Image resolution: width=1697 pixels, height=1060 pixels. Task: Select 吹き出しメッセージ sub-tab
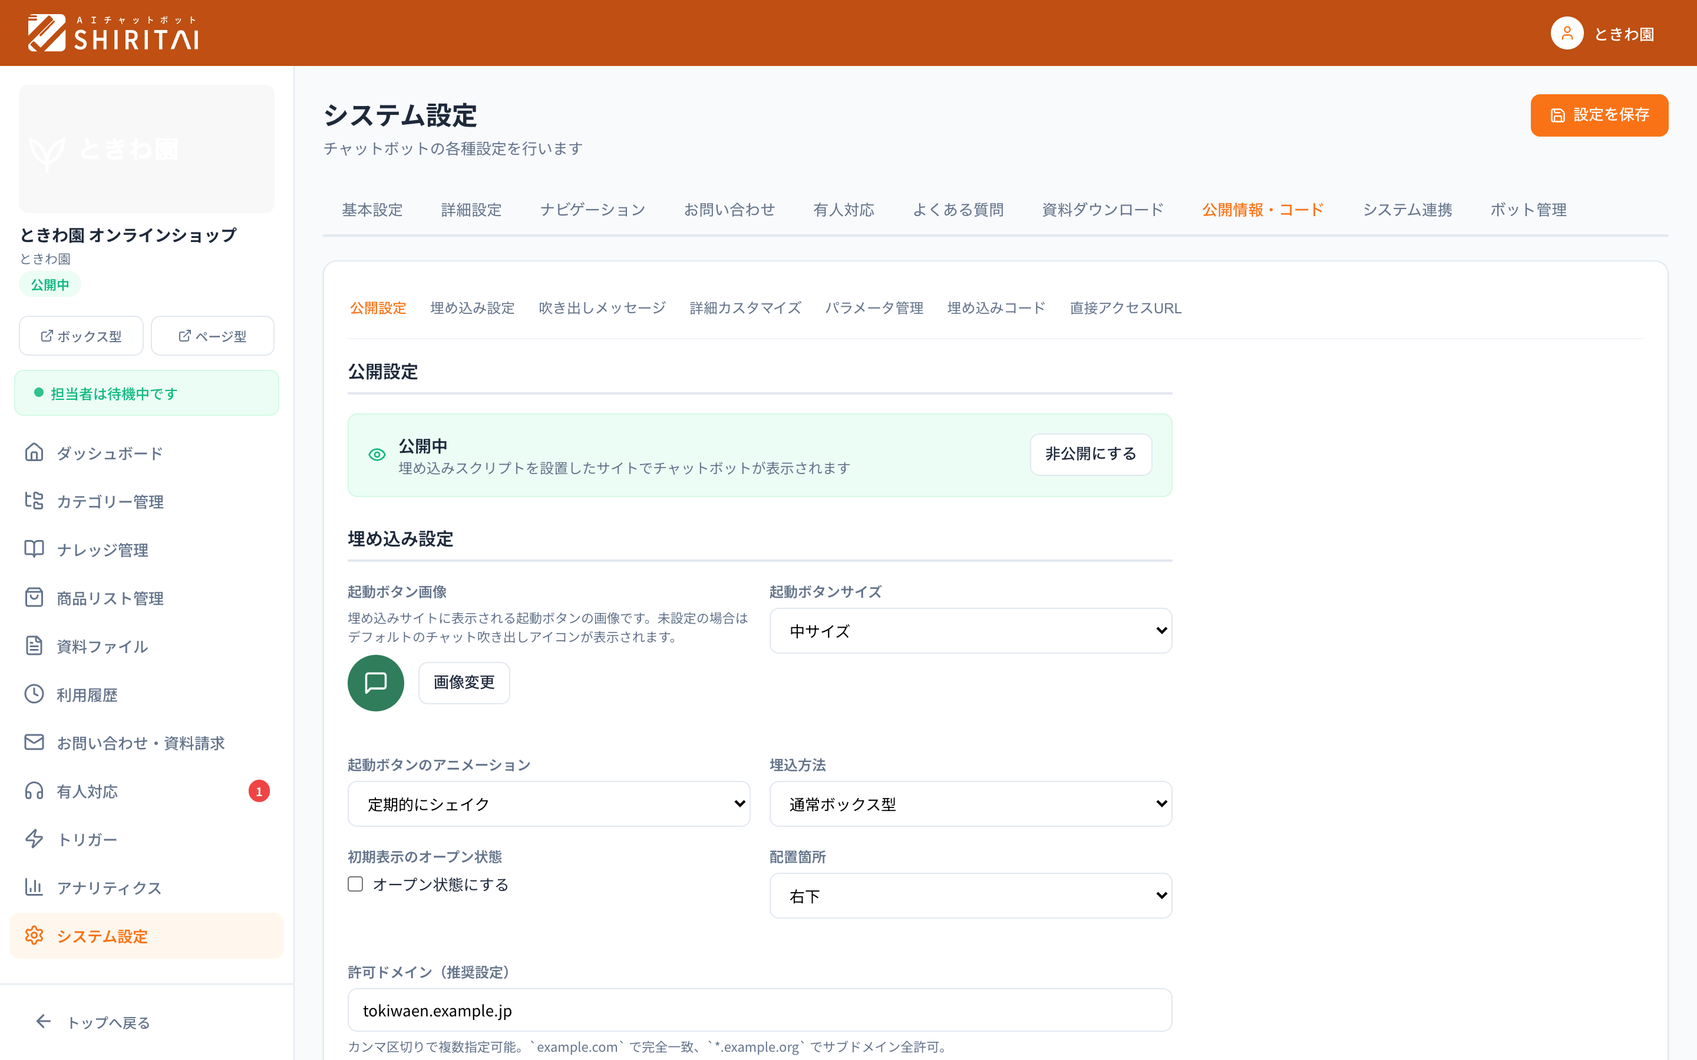pos(602,308)
